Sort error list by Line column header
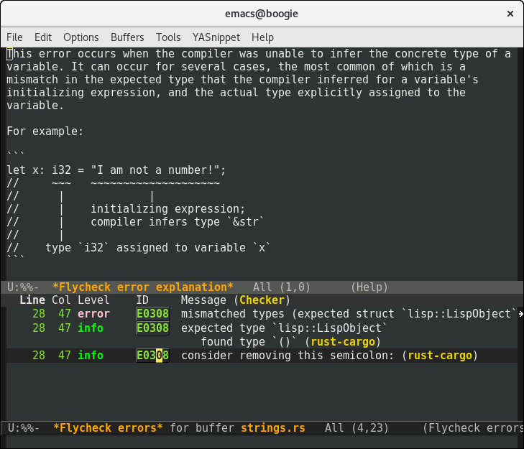524x449 pixels. [32, 300]
